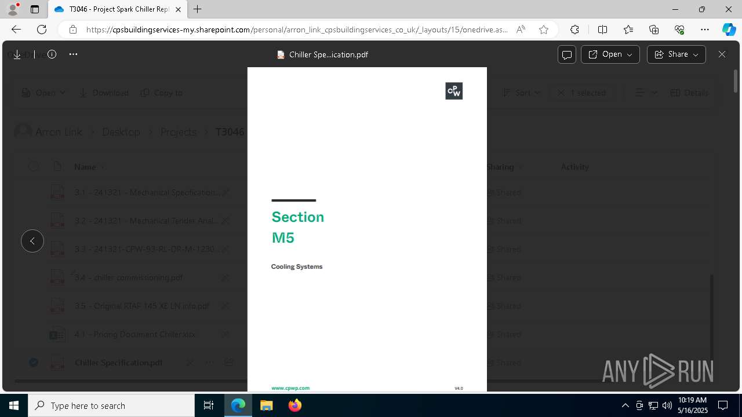Sort by Sharing column header

500,167
